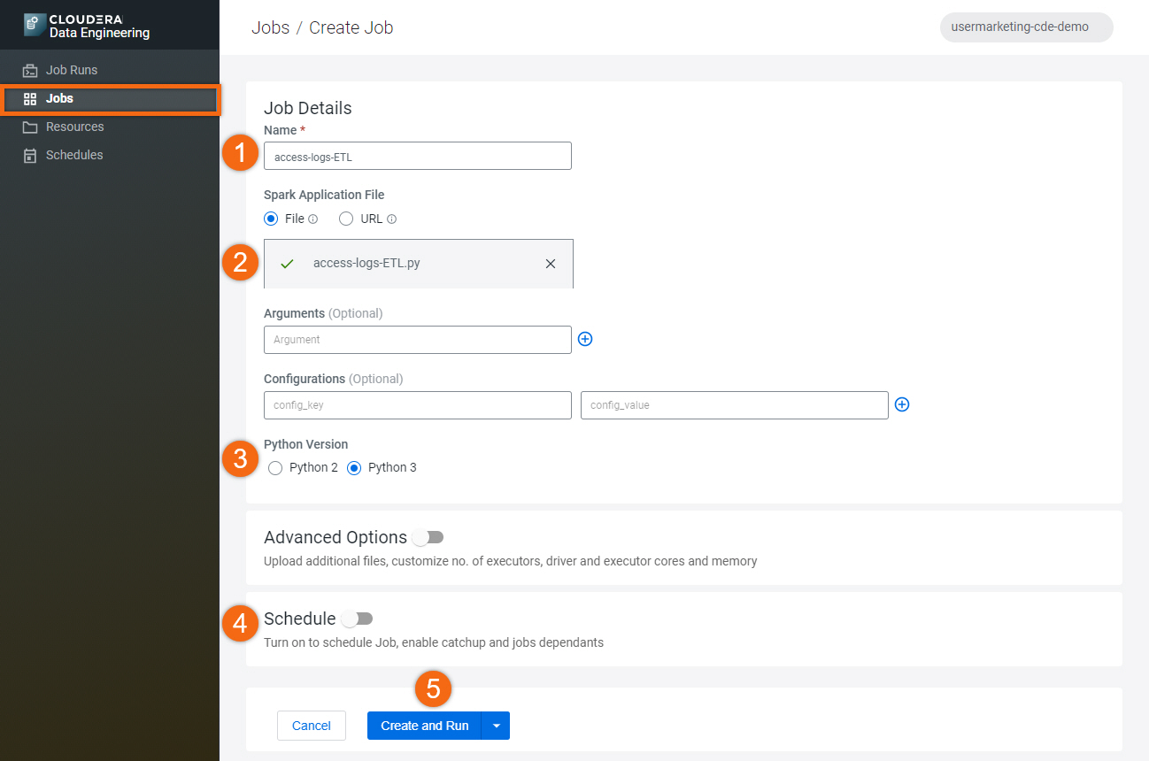Click the plus icon to add configuration
The image size is (1149, 761).
coord(901,404)
